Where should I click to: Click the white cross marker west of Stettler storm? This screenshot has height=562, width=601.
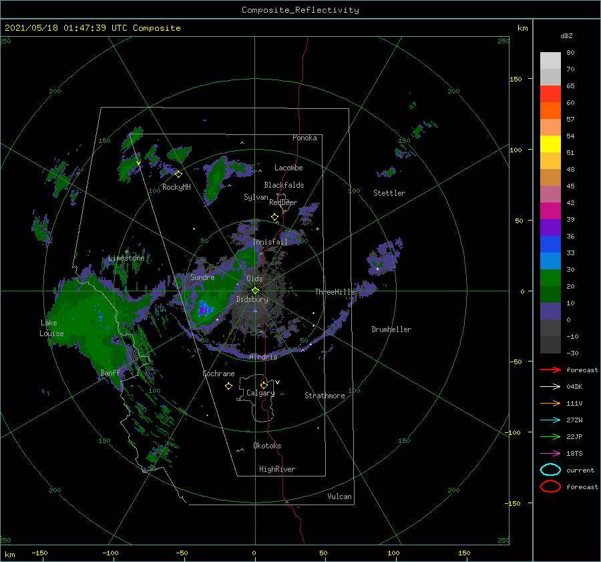pyautogui.click(x=377, y=269)
